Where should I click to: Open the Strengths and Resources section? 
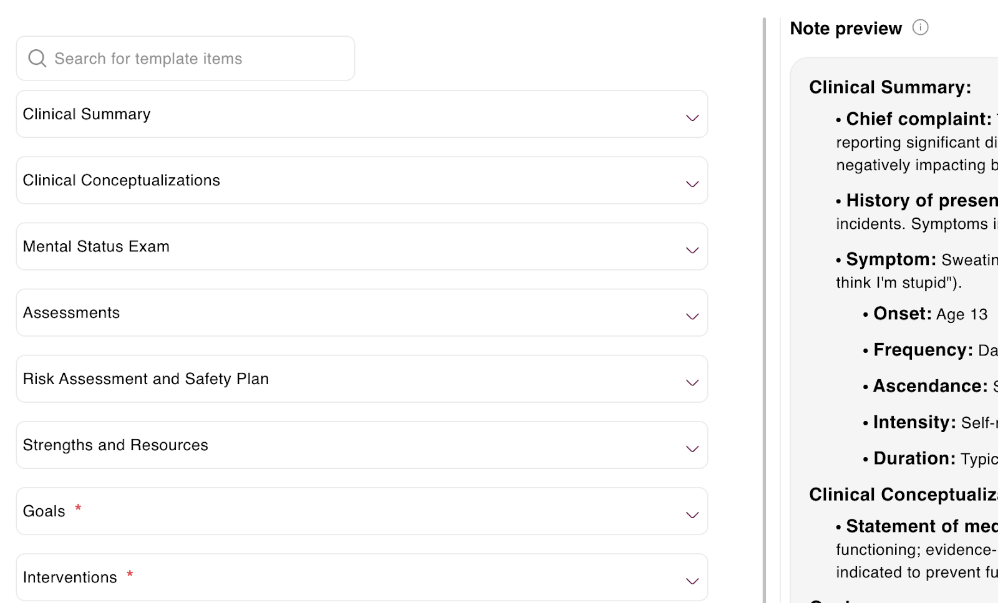691,448
